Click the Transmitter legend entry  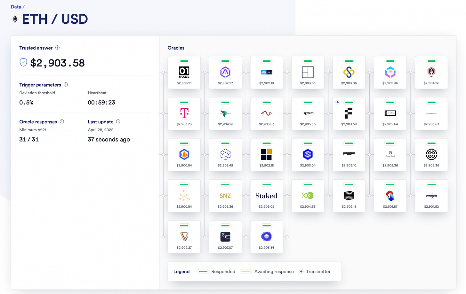point(315,272)
